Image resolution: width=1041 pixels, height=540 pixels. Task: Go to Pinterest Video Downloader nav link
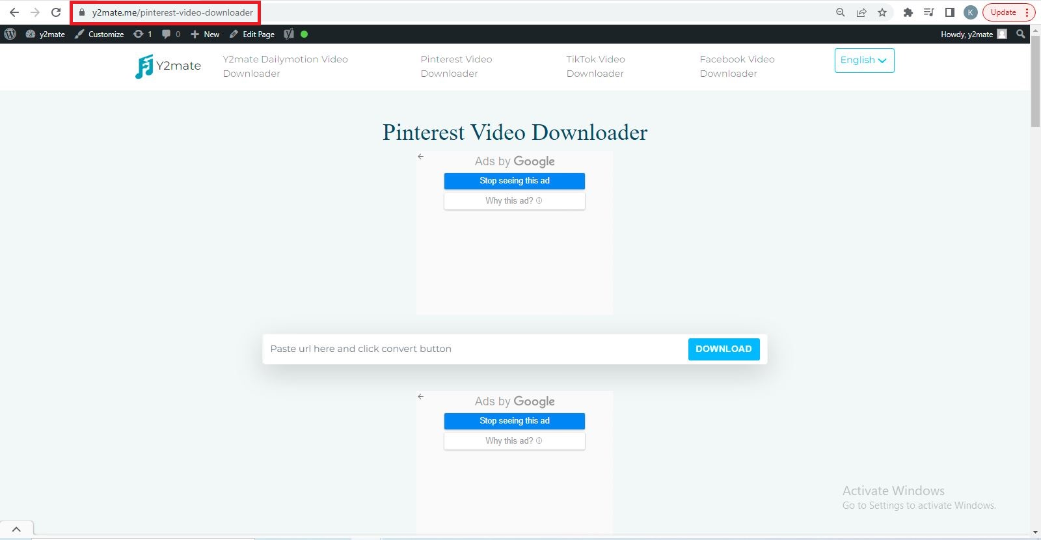(456, 66)
